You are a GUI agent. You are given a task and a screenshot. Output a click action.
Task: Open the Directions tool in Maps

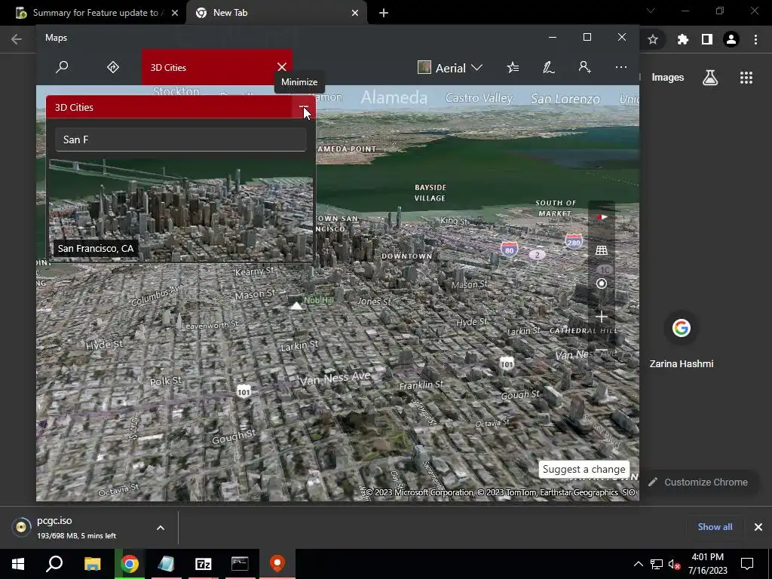click(x=113, y=67)
